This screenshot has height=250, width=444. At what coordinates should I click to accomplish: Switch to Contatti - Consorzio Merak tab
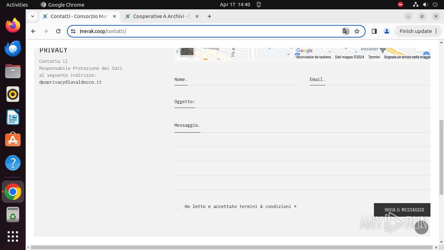pyautogui.click(x=79, y=16)
